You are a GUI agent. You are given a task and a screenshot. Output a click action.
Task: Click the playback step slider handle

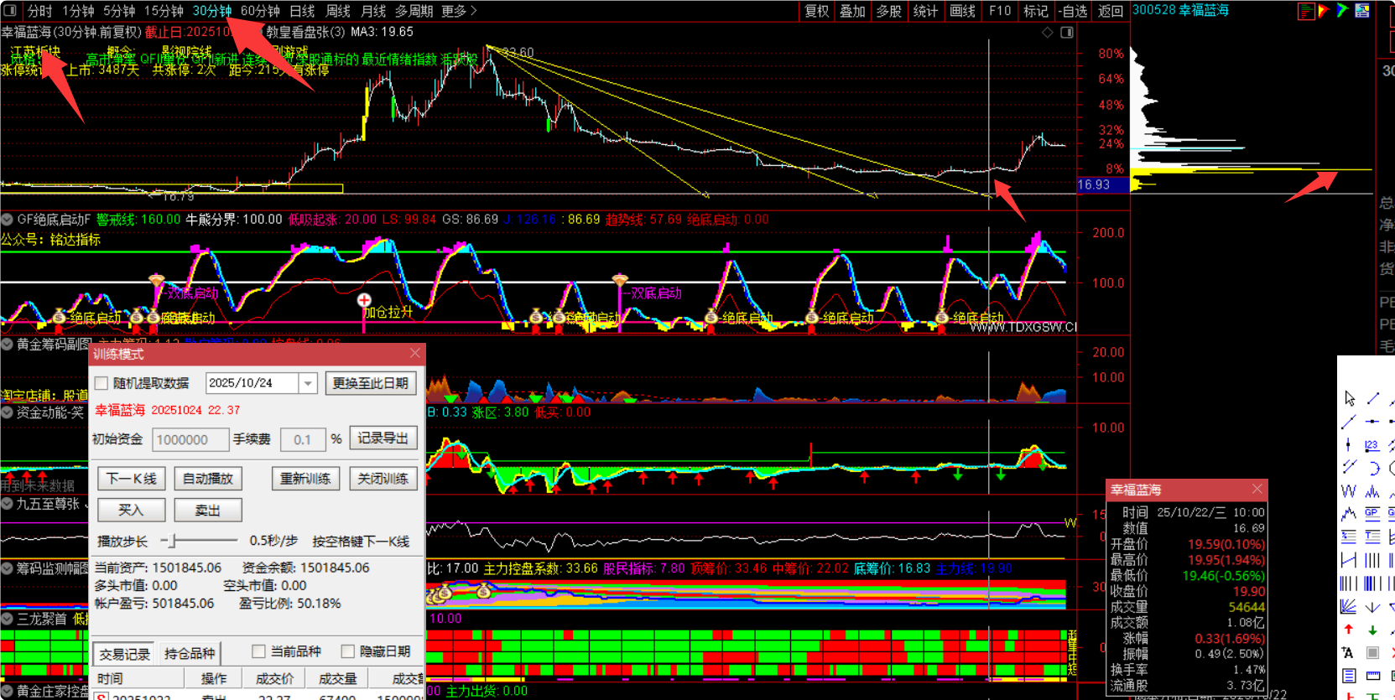pyautogui.click(x=173, y=541)
